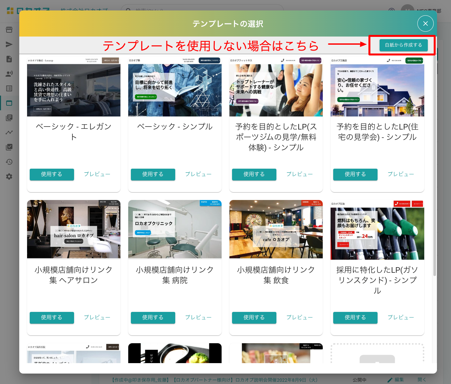This screenshot has width=451, height=384.
Task: Preview the 住宅の見学会 LP template
Action: 400,174
